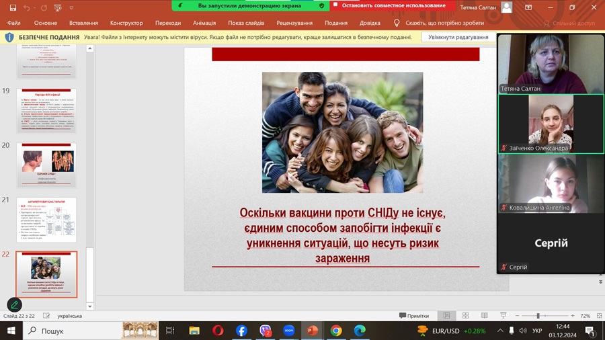Click the slide text about вакцини проти СНІДу

[x=343, y=235]
